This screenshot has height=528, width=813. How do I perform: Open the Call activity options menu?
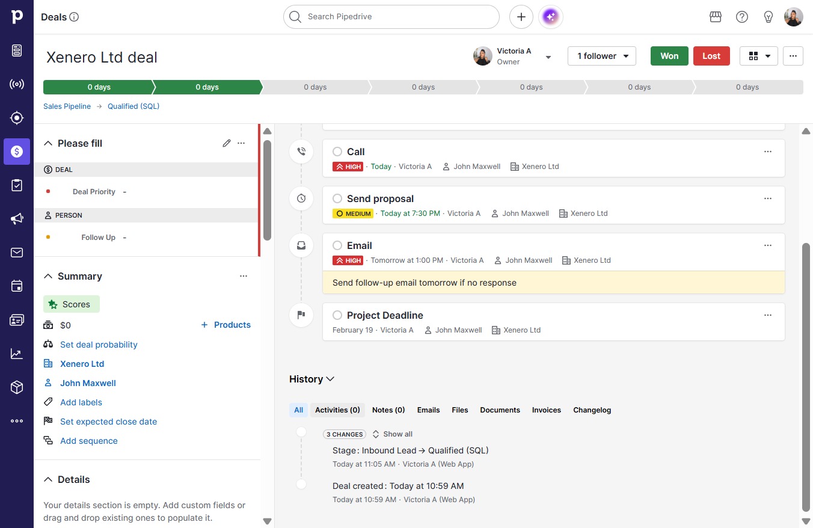click(x=768, y=152)
